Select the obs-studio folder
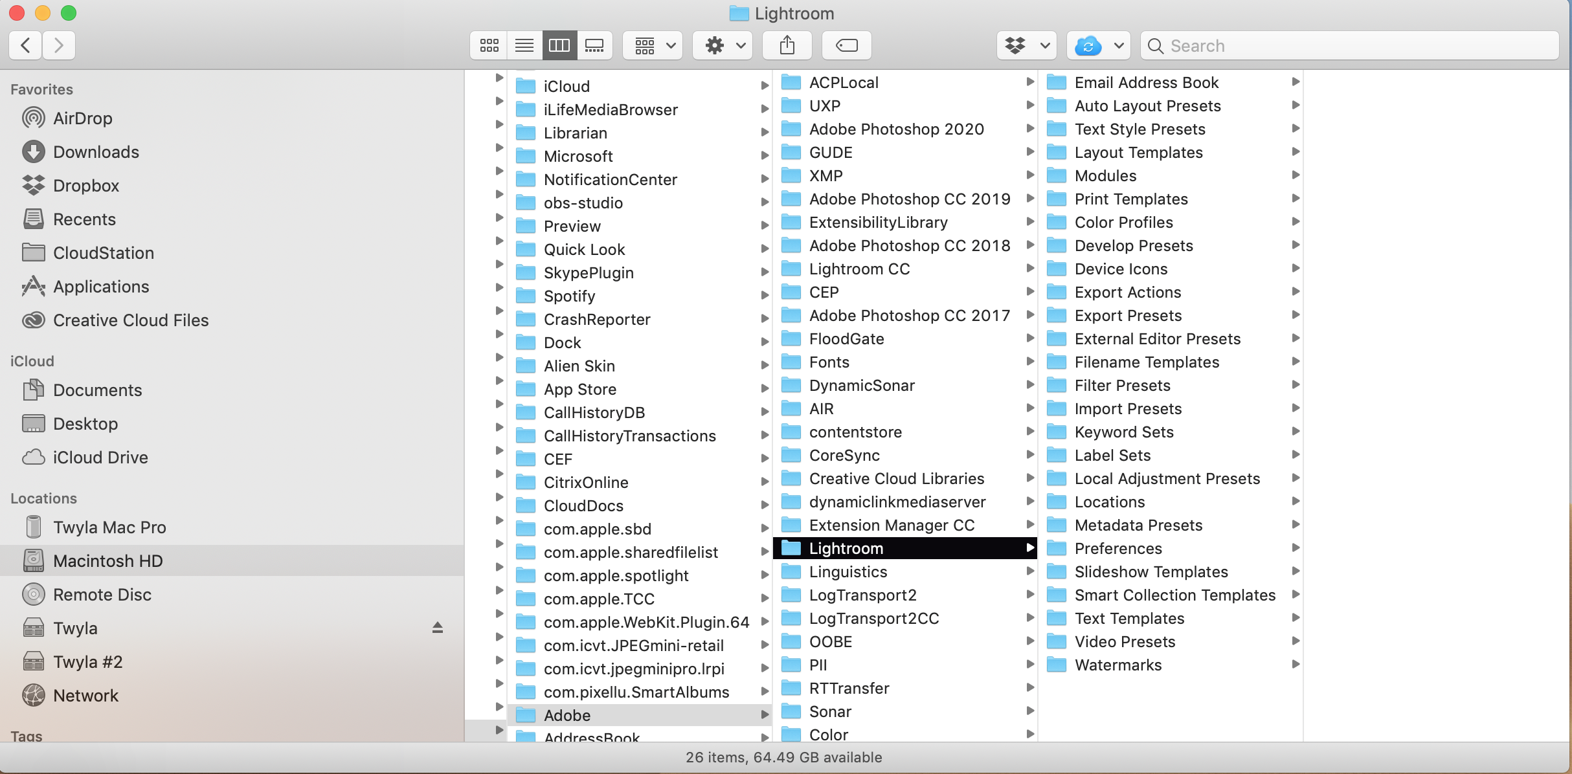 click(x=640, y=203)
